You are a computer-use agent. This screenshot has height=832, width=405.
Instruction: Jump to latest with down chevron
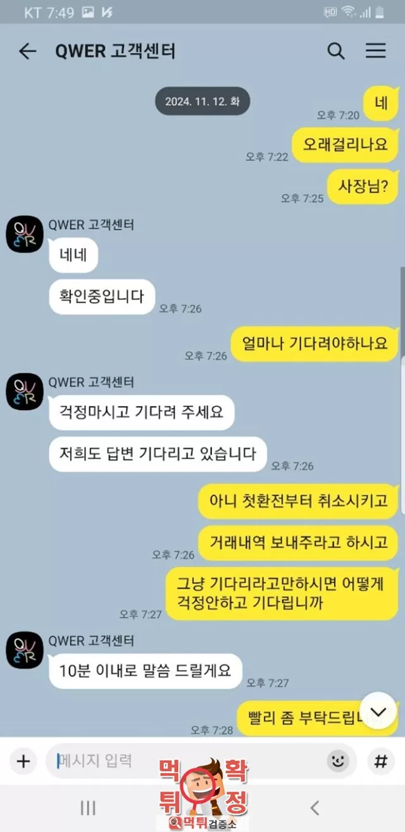tap(378, 711)
